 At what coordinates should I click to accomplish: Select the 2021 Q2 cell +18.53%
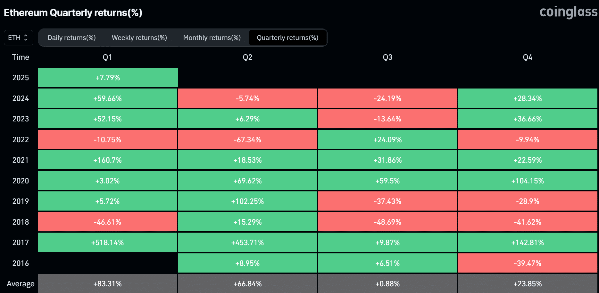(248, 160)
